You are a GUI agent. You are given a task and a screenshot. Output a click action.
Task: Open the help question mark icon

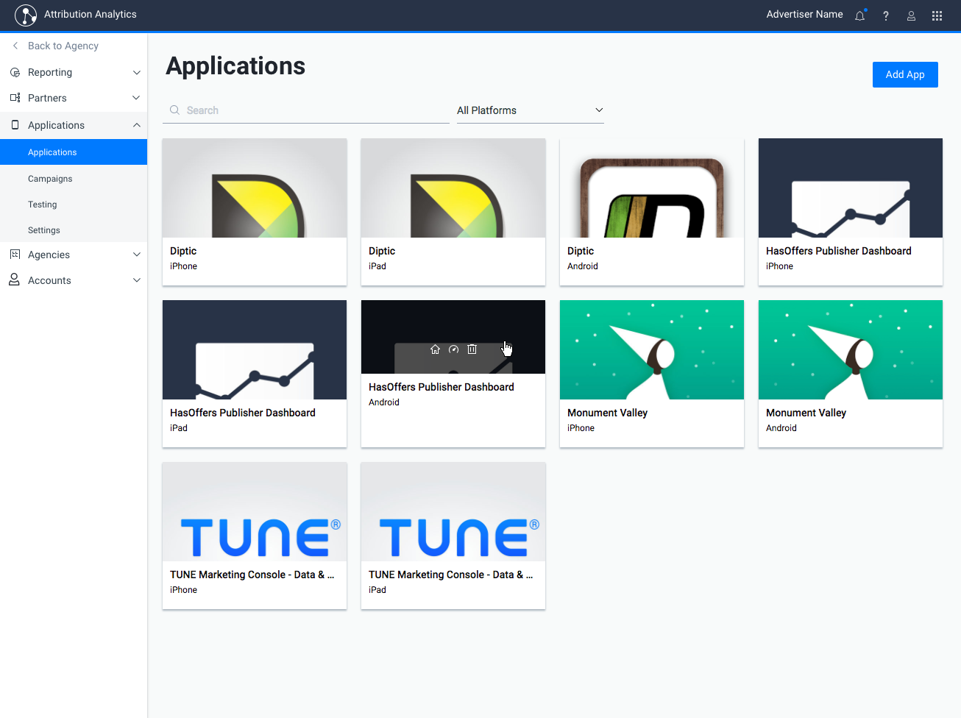[886, 15]
